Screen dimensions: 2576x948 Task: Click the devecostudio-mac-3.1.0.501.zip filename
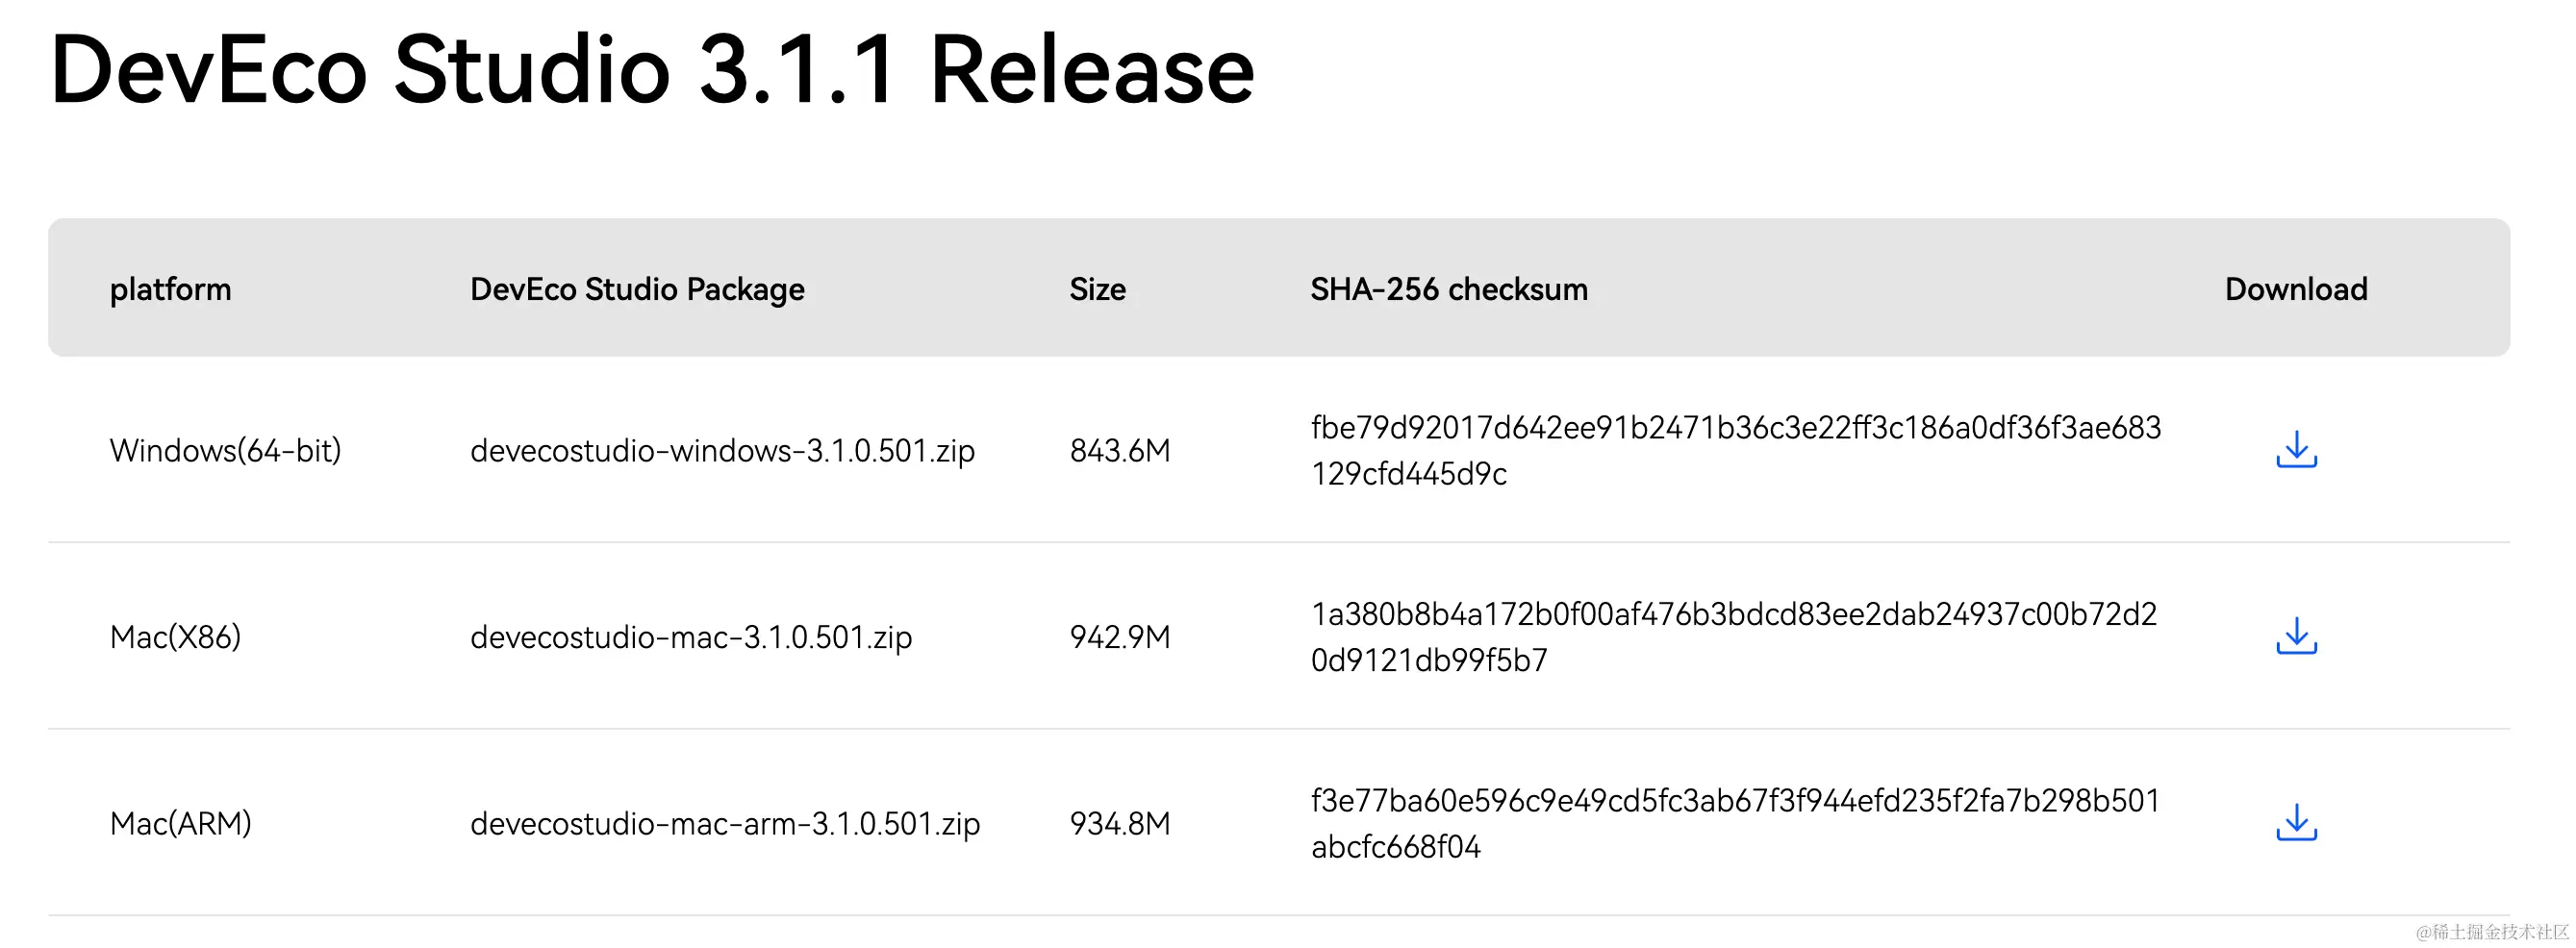[691, 637]
